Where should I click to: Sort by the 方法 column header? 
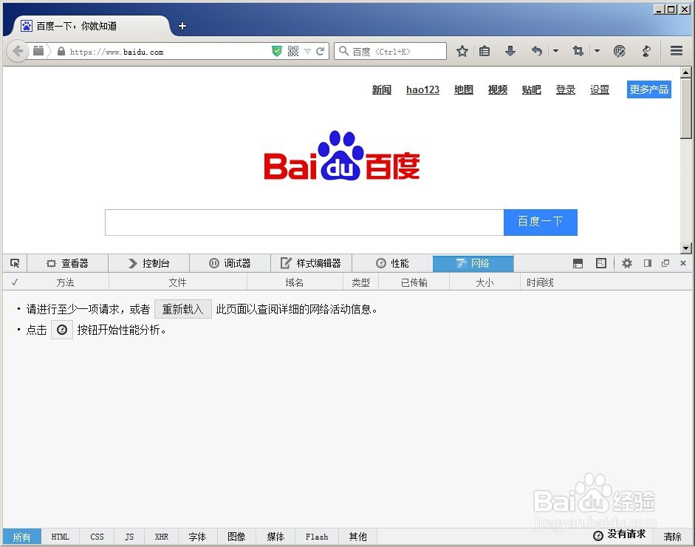click(65, 282)
